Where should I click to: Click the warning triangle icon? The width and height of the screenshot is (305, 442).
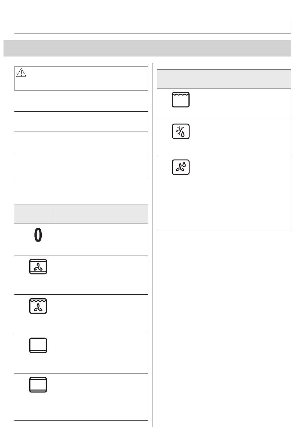21,73
